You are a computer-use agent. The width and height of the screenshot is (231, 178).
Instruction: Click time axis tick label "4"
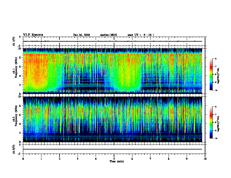pos(96,159)
